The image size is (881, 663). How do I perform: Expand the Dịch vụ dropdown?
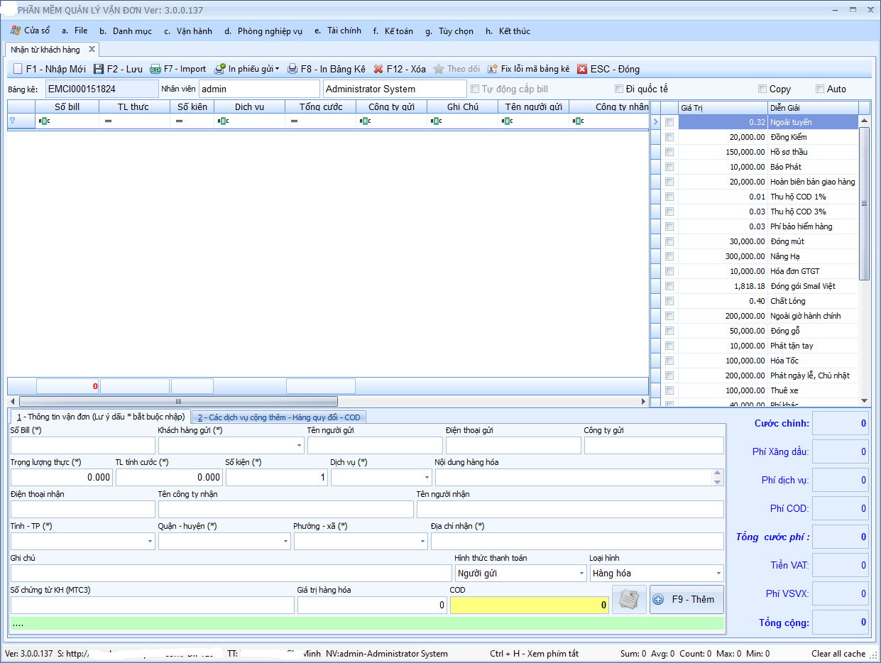click(x=427, y=478)
